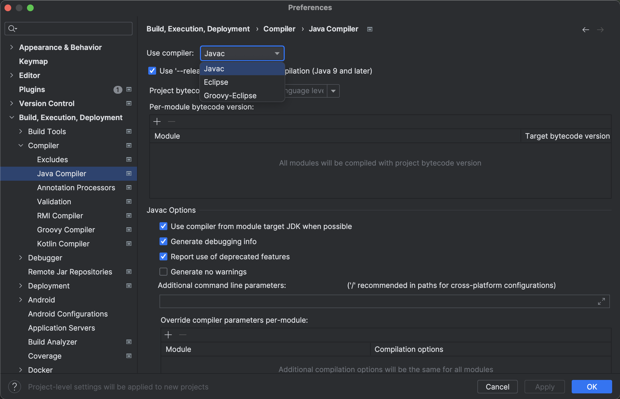Expand the command line parameters field editor
Image resolution: width=620 pixels, height=399 pixels.
(x=601, y=301)
